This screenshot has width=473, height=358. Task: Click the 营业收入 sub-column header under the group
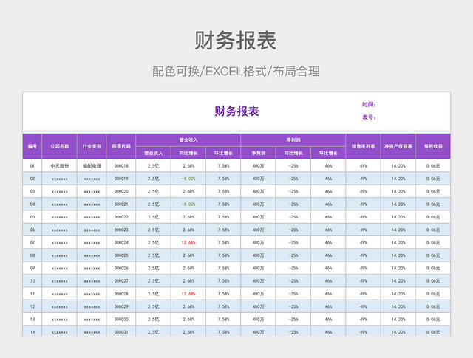point(153,153)
